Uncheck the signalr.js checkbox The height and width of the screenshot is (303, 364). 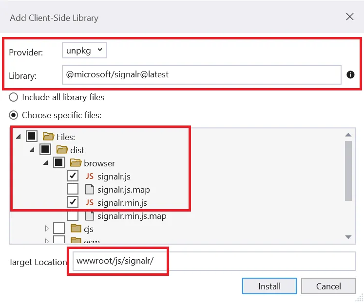73,176
